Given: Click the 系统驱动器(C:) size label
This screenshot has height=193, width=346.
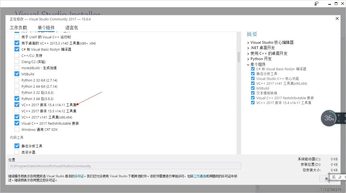Looking at the screenshot, I should click(x=309, y=159).
